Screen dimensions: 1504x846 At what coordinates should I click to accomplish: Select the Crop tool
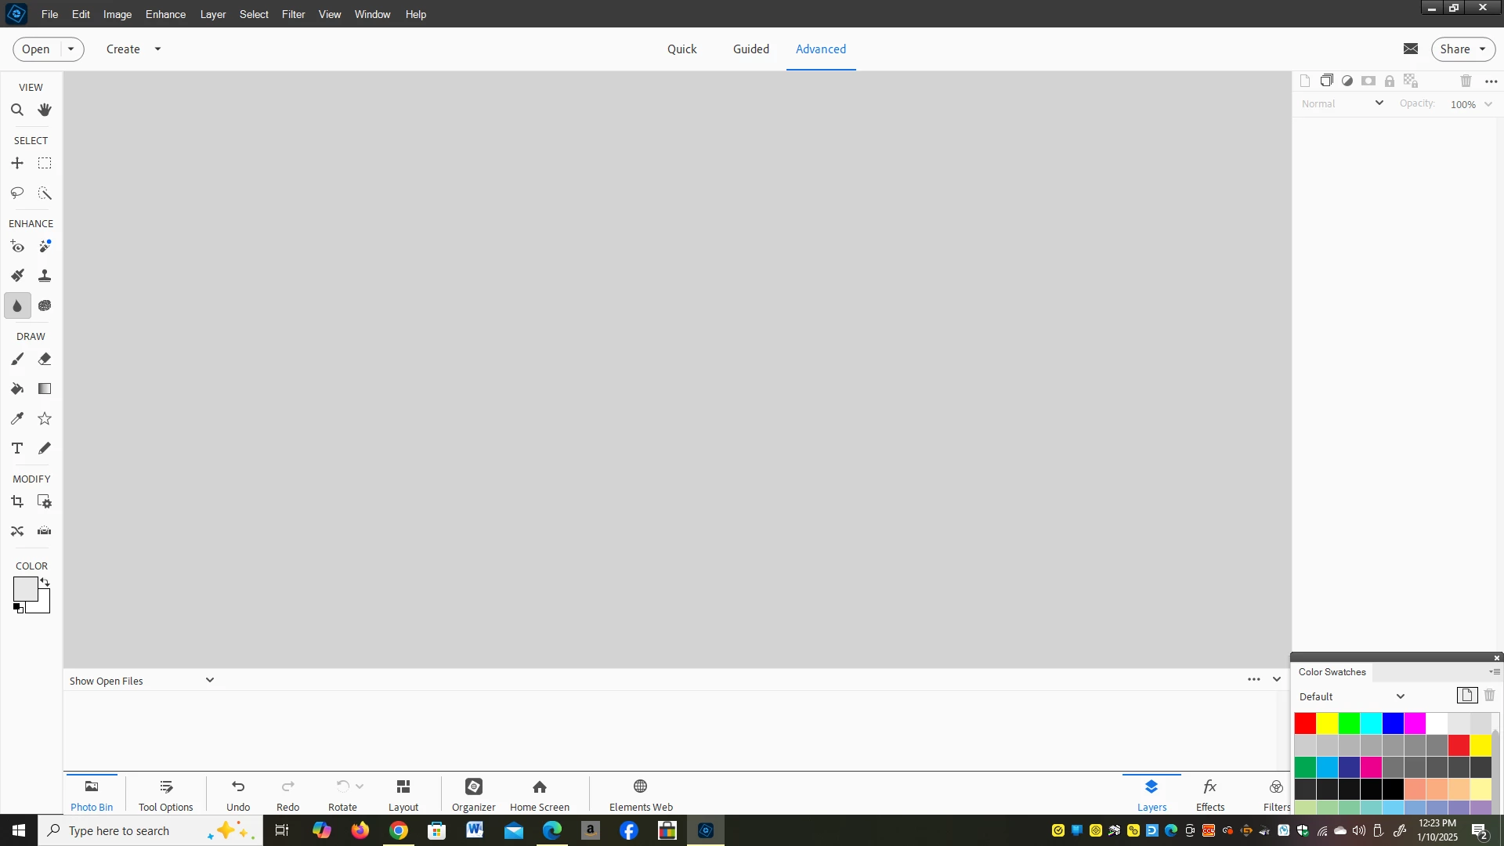[17, 501]
